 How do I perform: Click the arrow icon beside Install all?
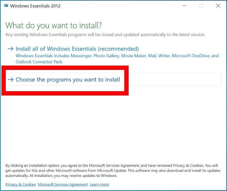pyautogui.click(x=11, y=49)
